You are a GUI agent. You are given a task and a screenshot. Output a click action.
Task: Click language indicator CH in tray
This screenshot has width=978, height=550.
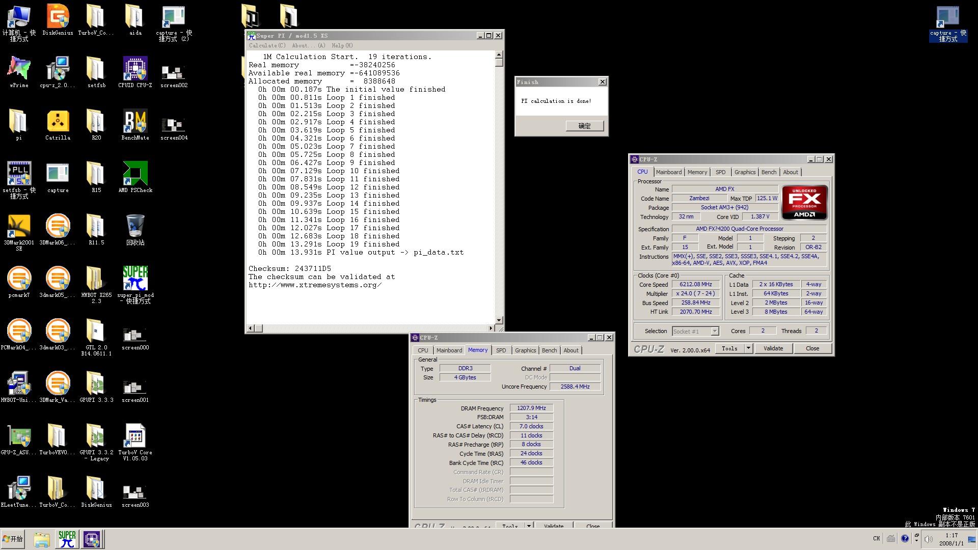[876, 538]
